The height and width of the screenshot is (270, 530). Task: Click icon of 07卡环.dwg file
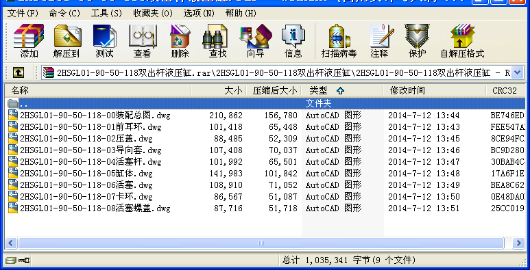(x=13, y=196)
